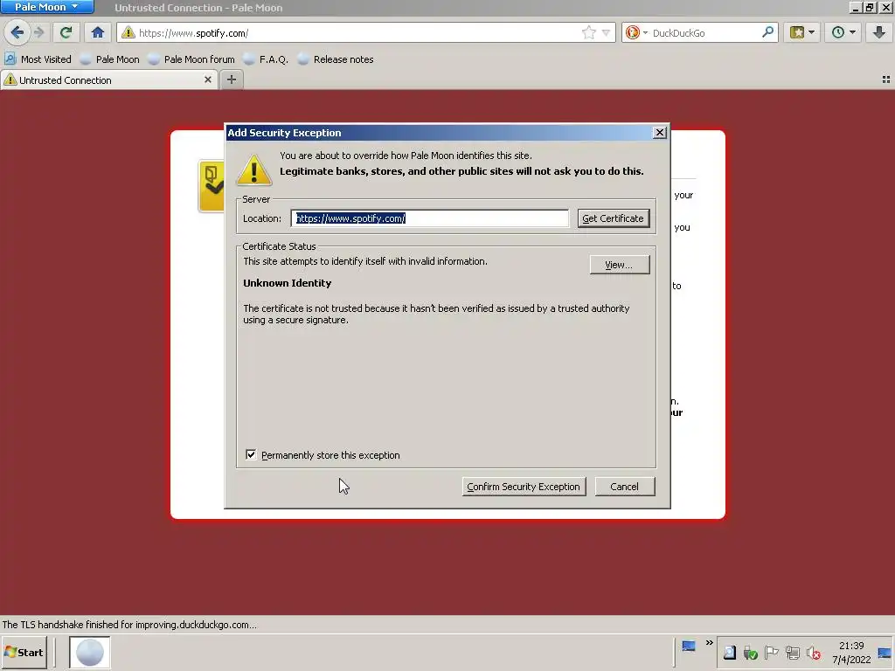Viewport: 895px width, 671px height.
Task: Open the downloads panel
Action: point(879,32)
